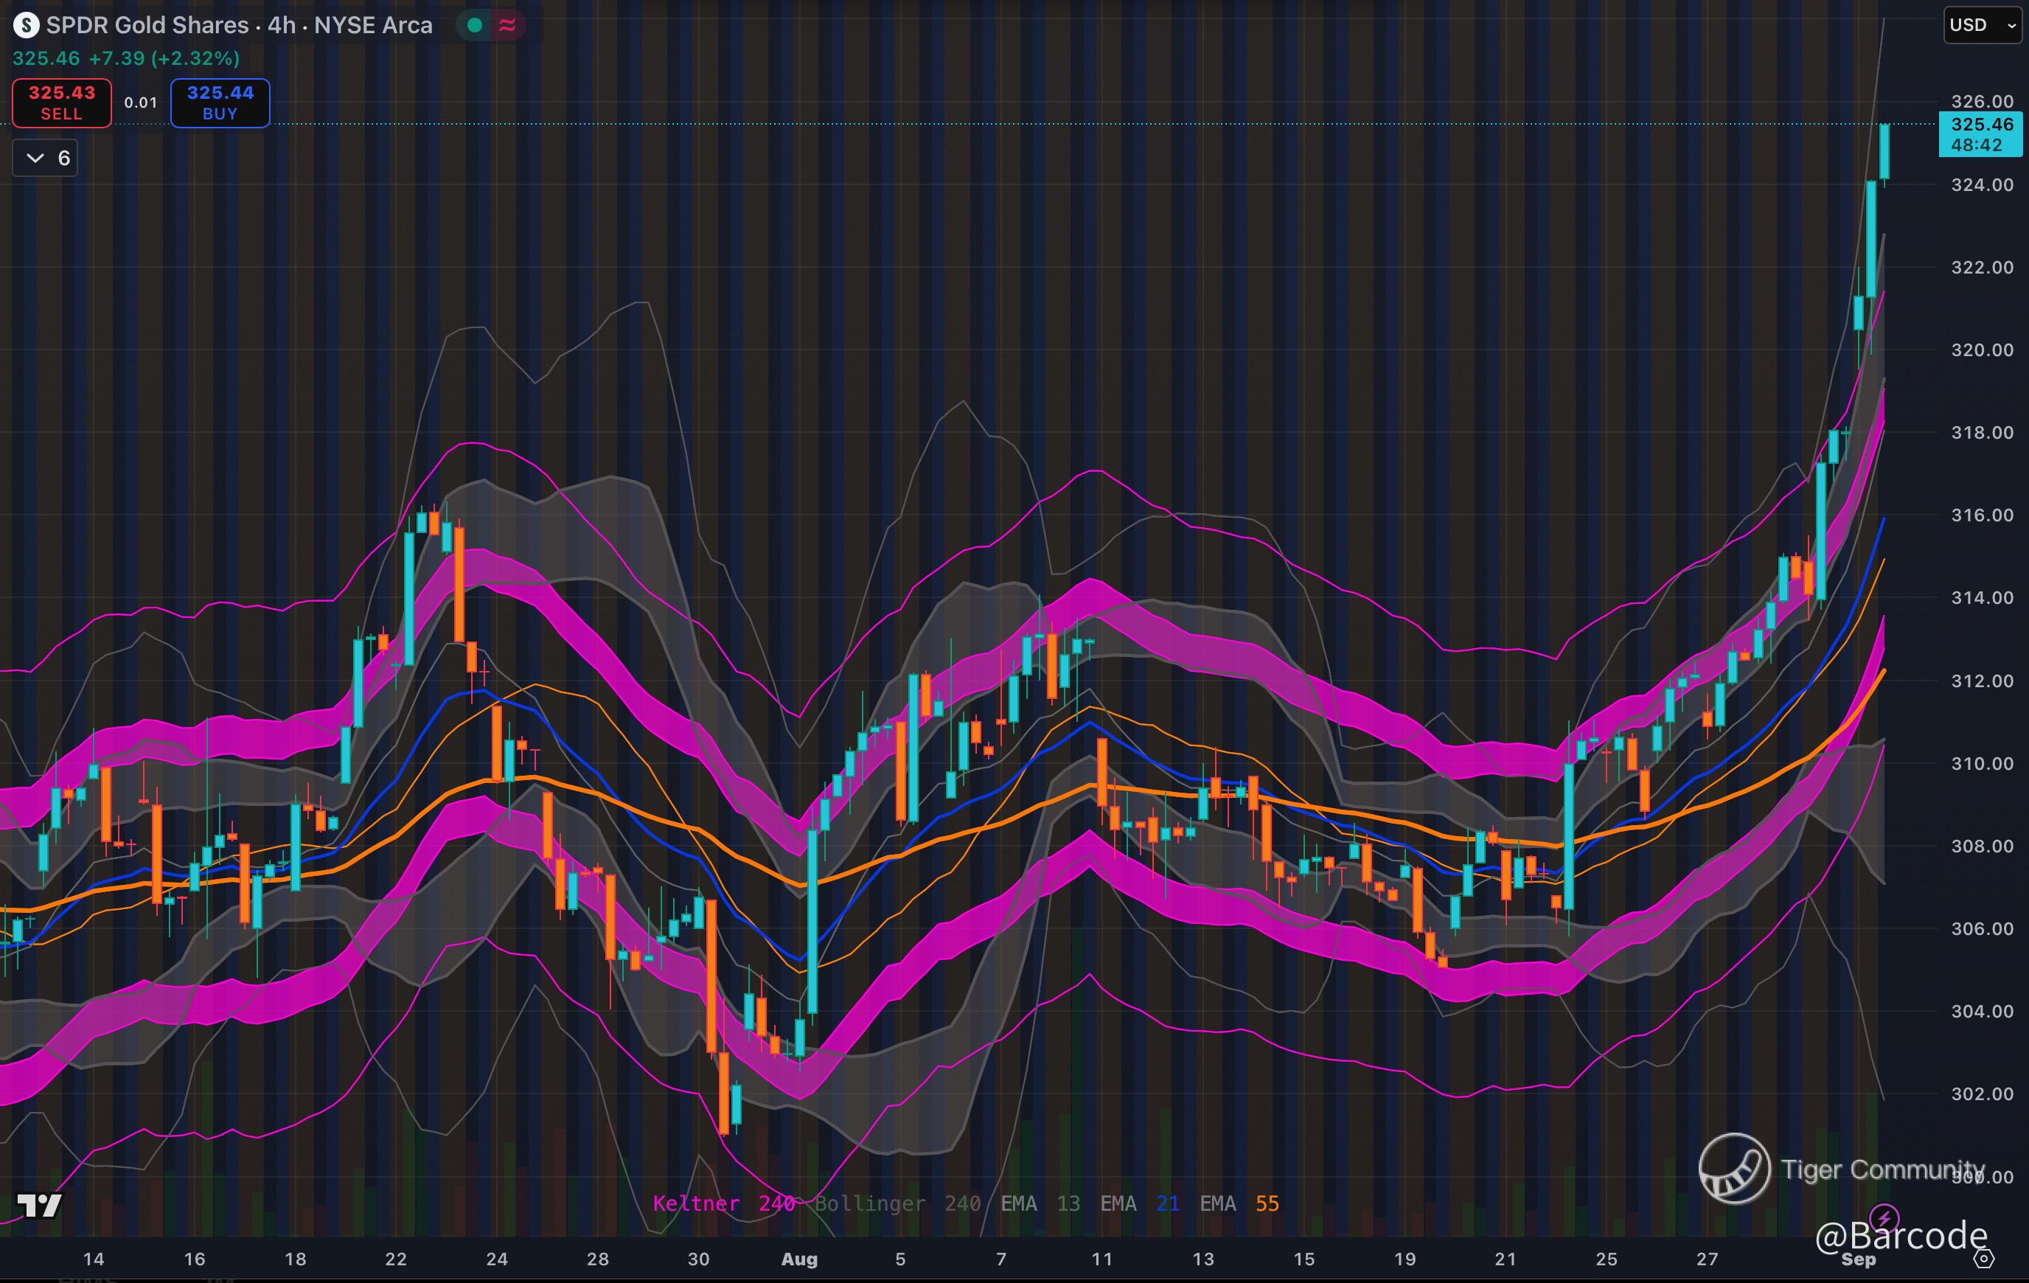Click the Tiger Community logo
This screenshot has height=1283, width=2029.
coord(1734,1169)
